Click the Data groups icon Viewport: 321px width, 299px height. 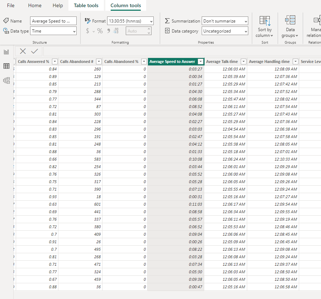290,20
